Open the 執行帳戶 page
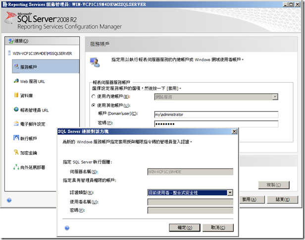 pyautogui.click(x=28, y=138)
